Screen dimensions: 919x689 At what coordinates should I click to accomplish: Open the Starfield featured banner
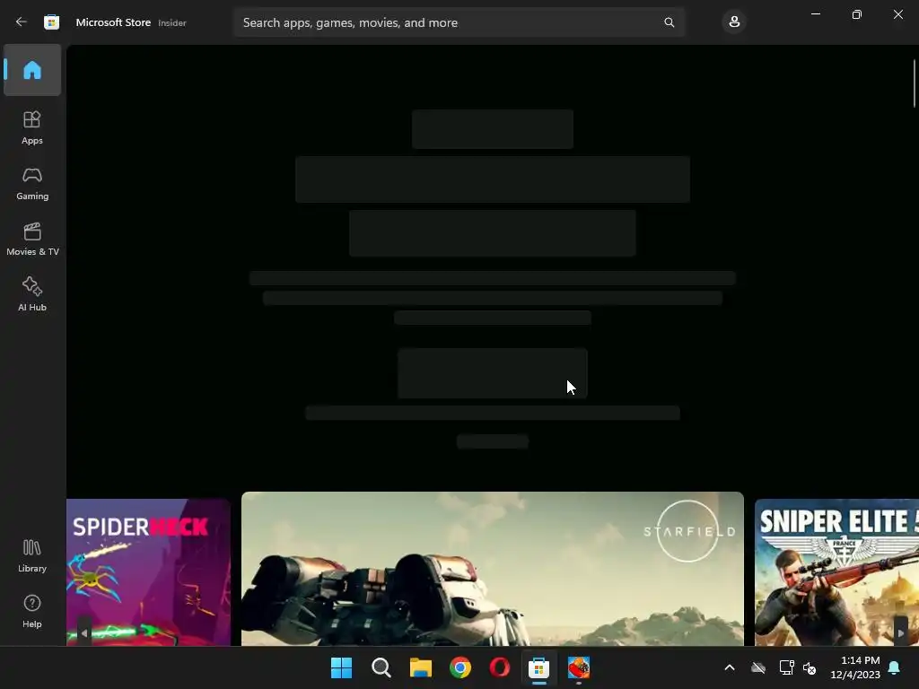click(x=493, y=568)
